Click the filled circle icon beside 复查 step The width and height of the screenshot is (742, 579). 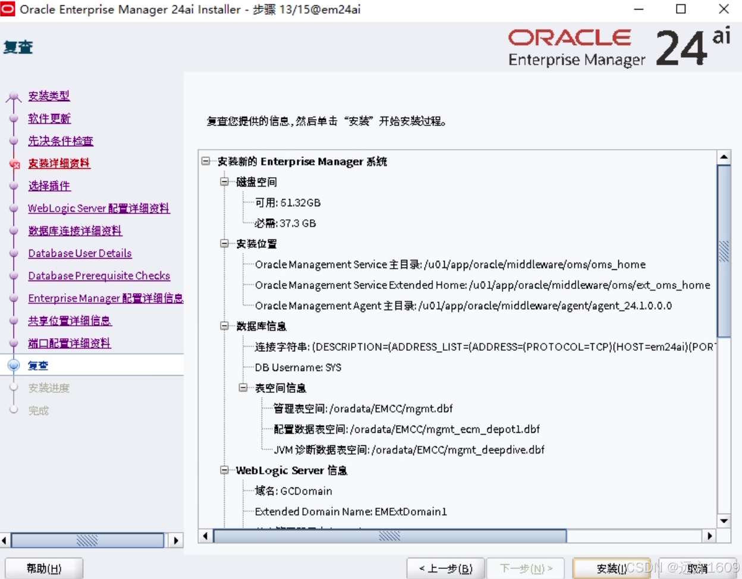coord(13,365)
